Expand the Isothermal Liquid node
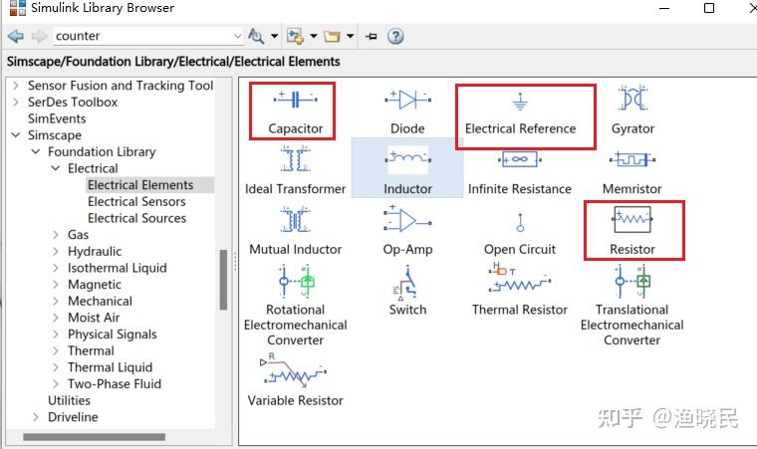The width and height of the screenshot is (757, 449). 56,268
